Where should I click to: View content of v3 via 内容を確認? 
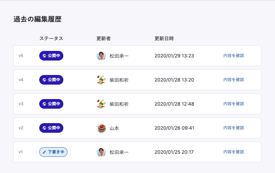click(x=234, y=104)
